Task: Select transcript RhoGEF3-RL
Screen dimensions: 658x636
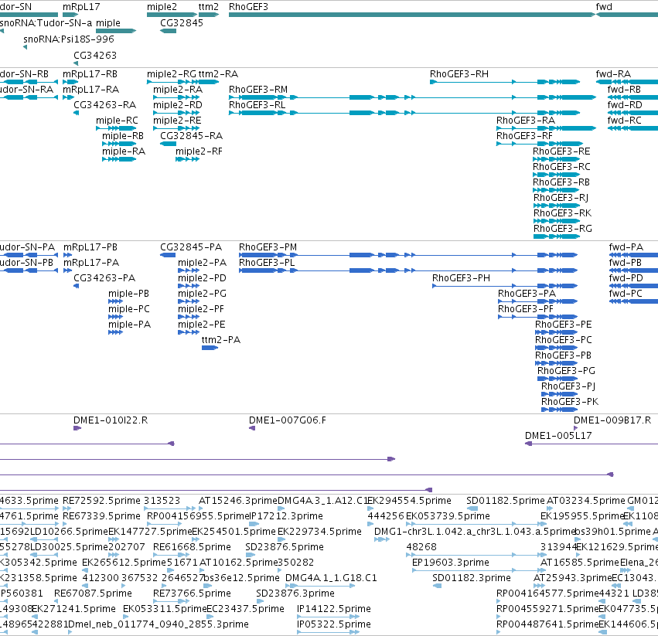Action: coord(404,113)
